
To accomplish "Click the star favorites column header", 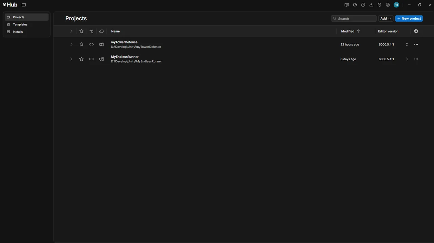I will pos(81,31).
